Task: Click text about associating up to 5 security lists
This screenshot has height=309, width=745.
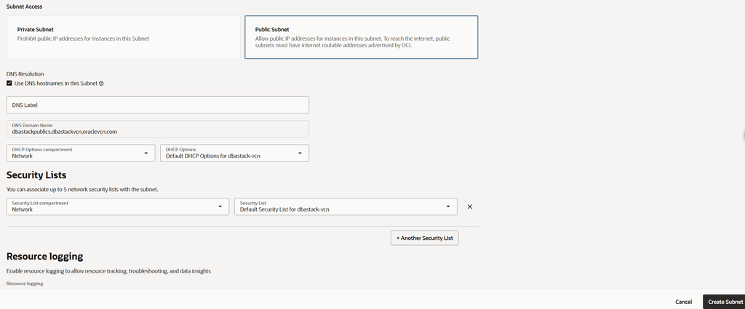Action: [x=82, y=189]
